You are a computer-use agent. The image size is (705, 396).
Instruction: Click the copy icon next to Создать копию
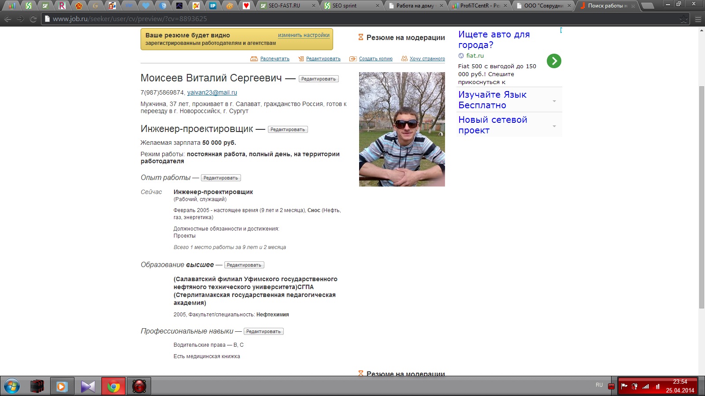coord(353,59)
